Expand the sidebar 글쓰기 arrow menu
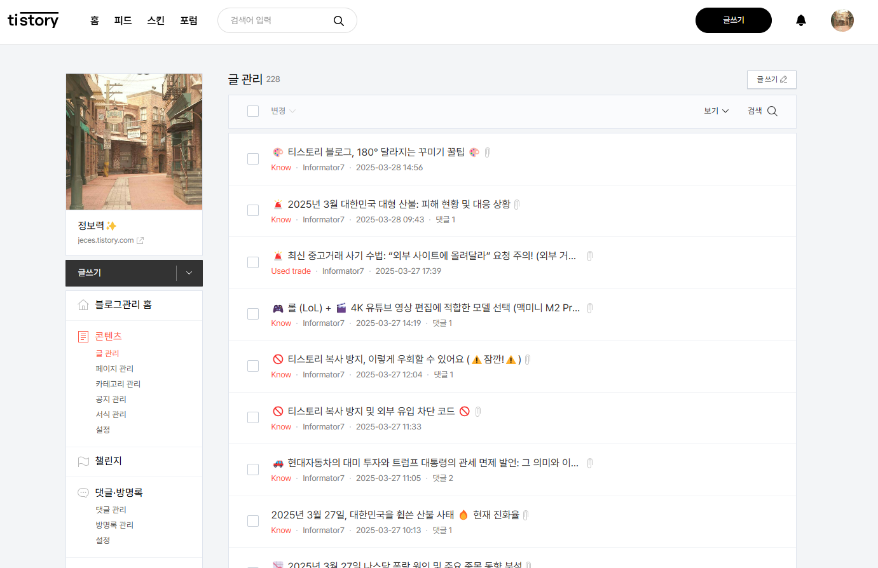 (189, 273)
